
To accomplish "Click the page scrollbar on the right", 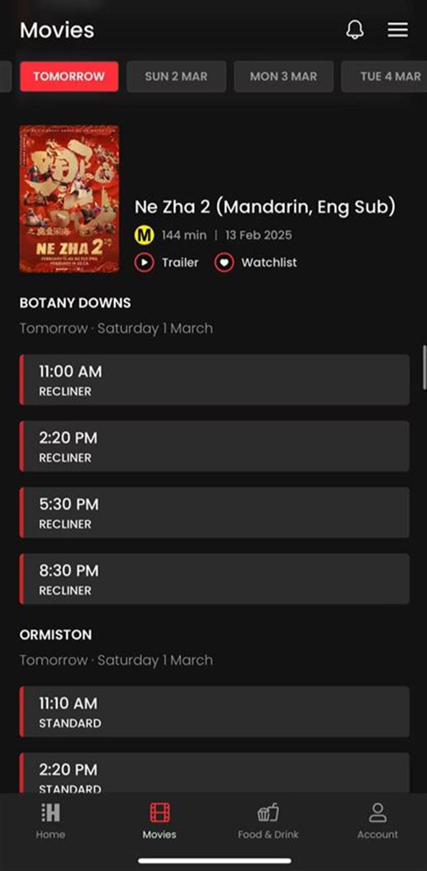I will [424, 367].
